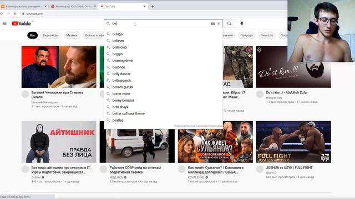Open title 'Как живёт Сульянов?'
The width and height of the screenshot is (355, 199).
[x=216, y=170]
